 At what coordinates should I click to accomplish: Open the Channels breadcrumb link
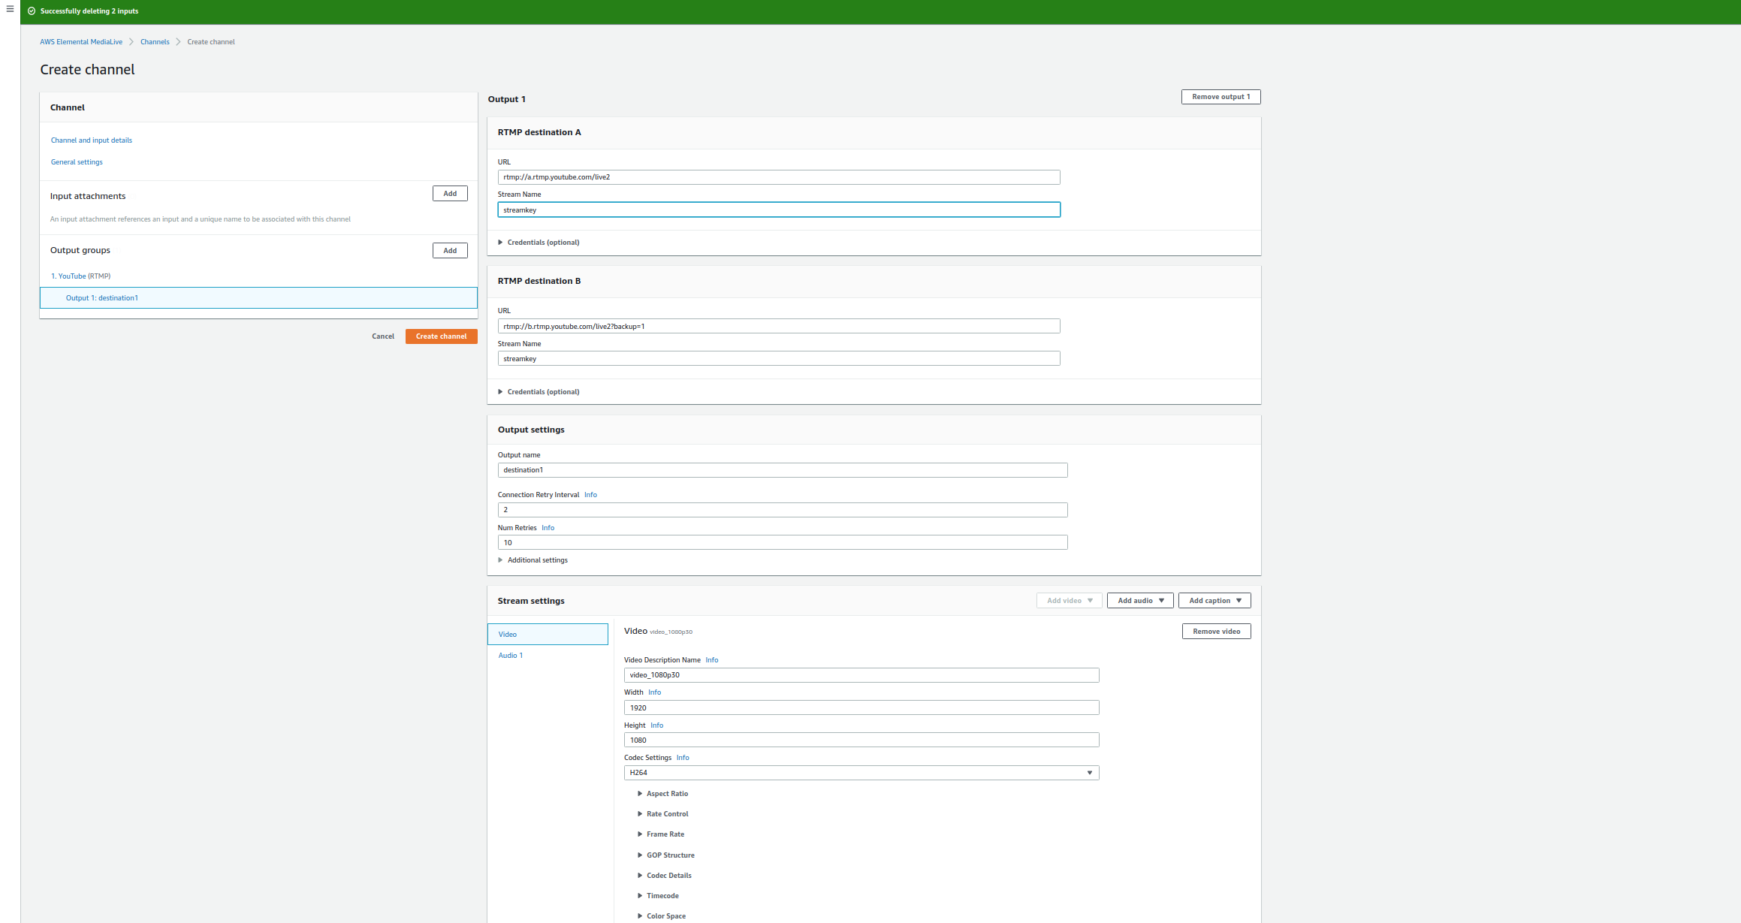tap(155, 42)
